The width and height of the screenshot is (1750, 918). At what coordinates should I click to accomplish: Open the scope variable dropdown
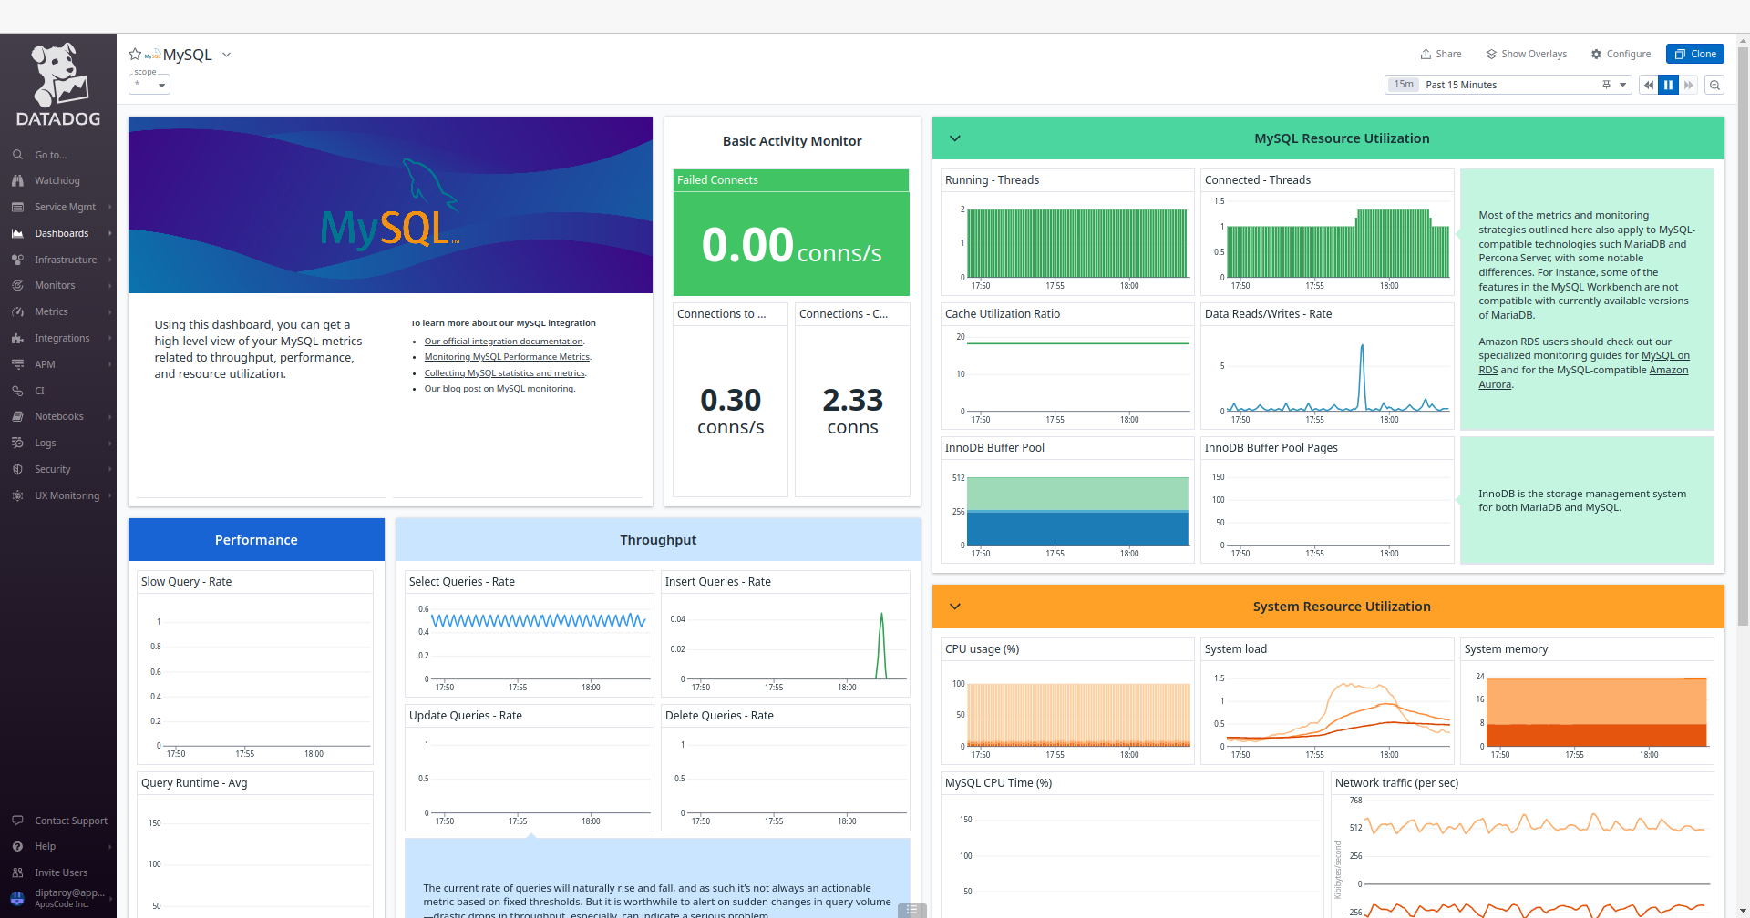click(x=149, y=85)
